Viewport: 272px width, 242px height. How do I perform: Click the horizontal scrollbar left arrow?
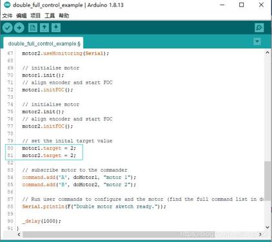pyautogui.click(x=19, y=234)
